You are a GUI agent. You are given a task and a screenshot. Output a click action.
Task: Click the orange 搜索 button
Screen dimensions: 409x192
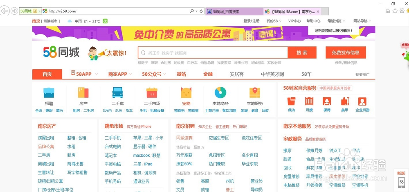click(302, 52)
